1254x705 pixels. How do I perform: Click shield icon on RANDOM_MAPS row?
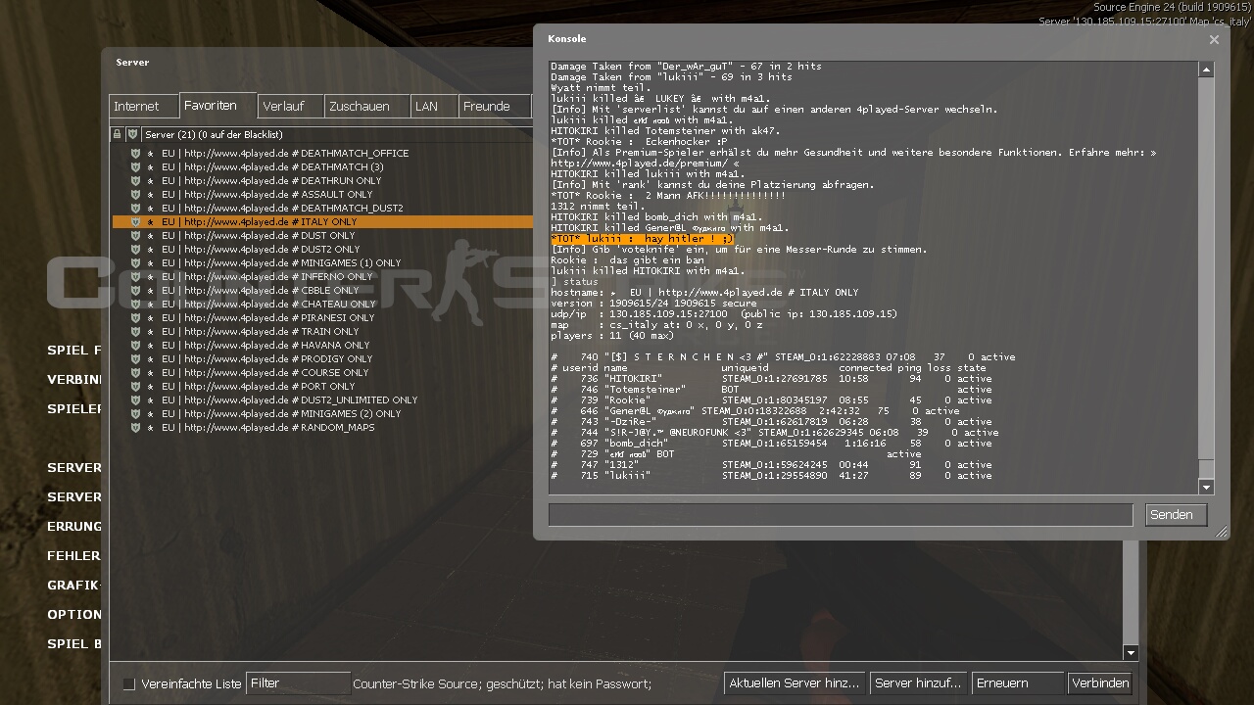coord(135,428)
